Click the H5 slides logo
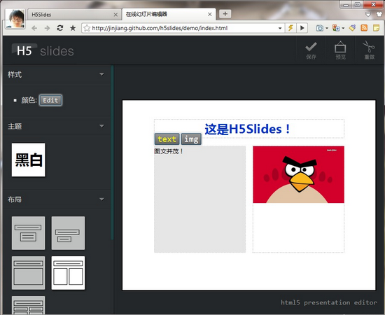The height and width of the screenshot is (315, 385). pyautogui.click(x=43, y=51)
